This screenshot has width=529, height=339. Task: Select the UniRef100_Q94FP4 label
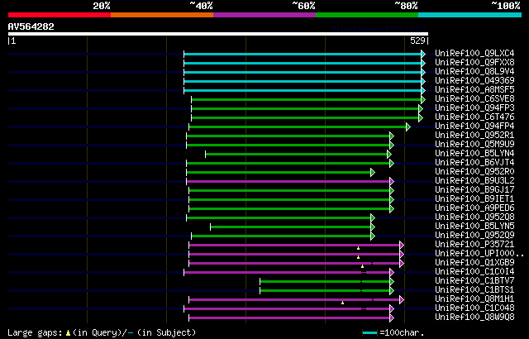tap(474, 126)
